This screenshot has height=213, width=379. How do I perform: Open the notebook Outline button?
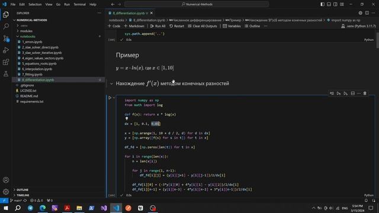click(252, 26)
